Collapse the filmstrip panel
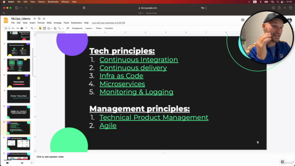The image size is (295, 166). tap(32, 163)
